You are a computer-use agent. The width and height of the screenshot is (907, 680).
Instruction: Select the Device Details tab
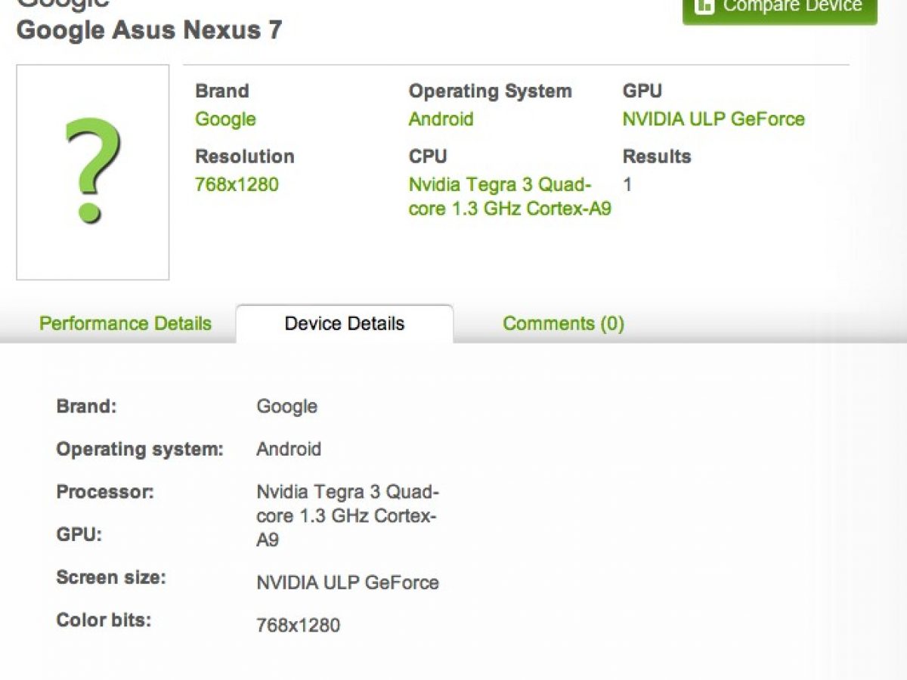(x=345, y=323)
